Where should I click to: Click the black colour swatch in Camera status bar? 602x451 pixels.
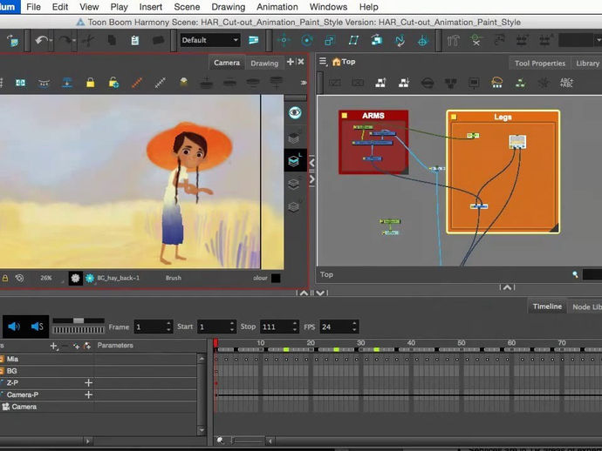(276, 279)
